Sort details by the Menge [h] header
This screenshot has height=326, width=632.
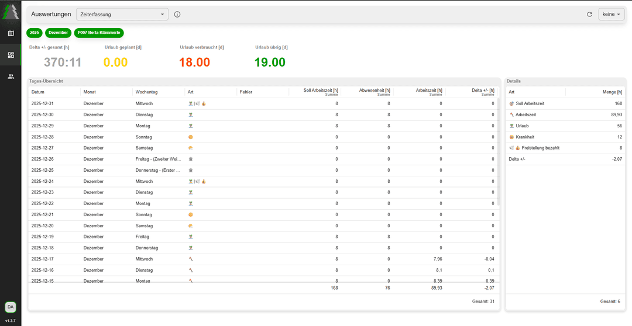(x=612, y=92)
